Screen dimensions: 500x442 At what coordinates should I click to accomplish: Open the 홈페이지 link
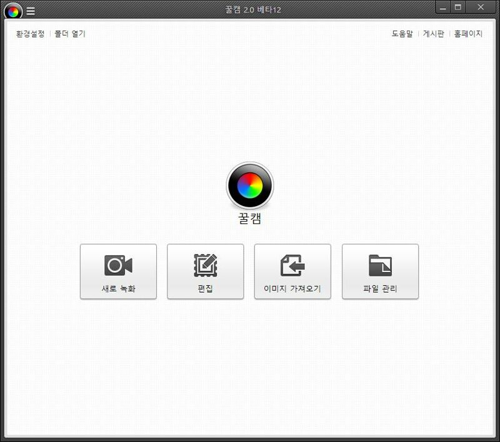(x=468, y=34)
